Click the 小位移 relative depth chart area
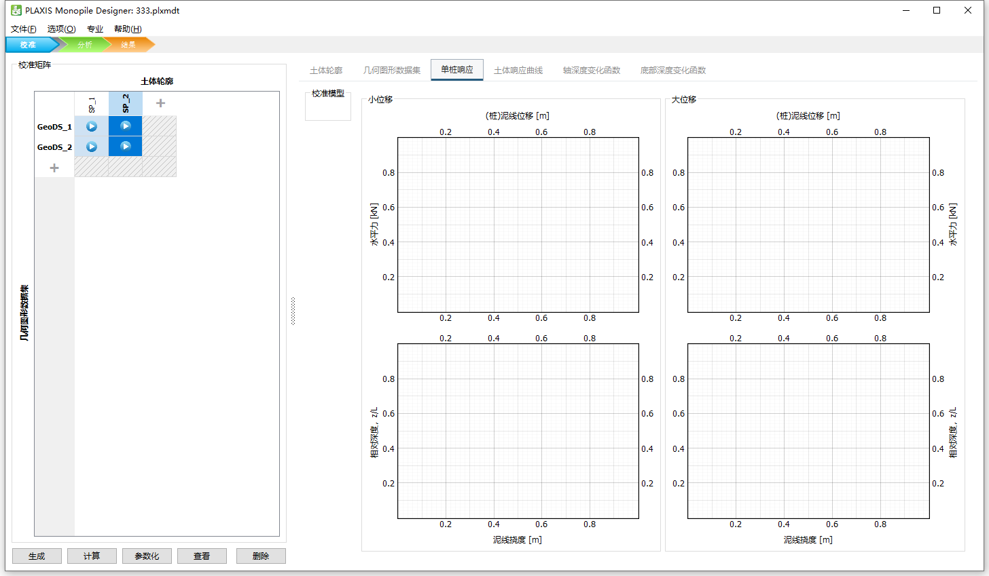Viewport: 989px width, 576px height. point(518,431)
